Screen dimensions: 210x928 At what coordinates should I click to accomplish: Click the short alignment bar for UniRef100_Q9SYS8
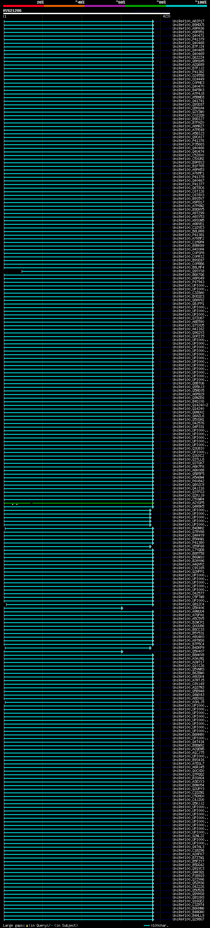[x=88, y=271]
